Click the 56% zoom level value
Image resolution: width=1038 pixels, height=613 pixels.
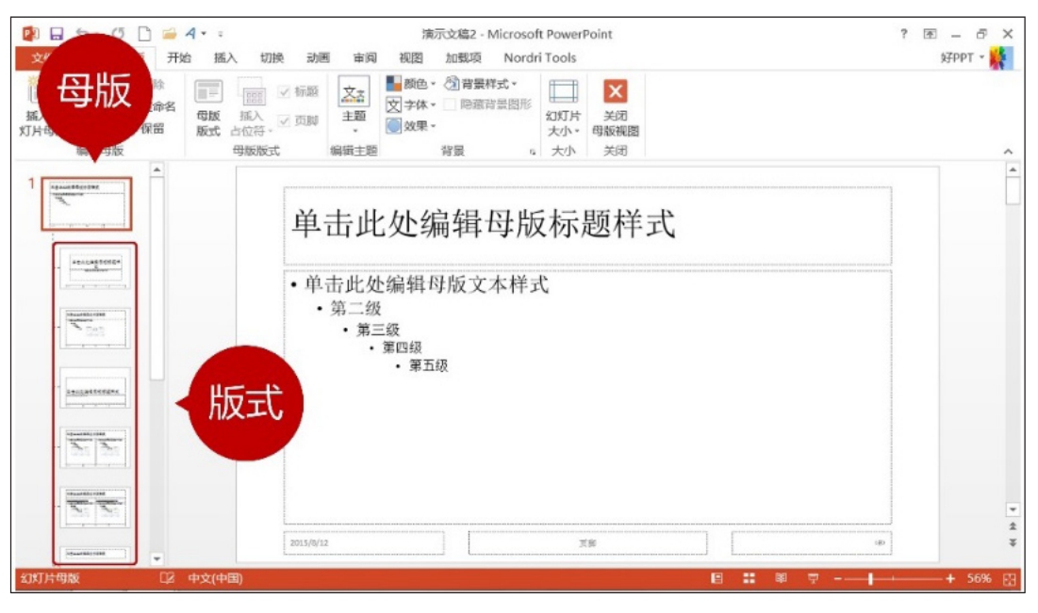pyautogui.click(x=979, y=578)
